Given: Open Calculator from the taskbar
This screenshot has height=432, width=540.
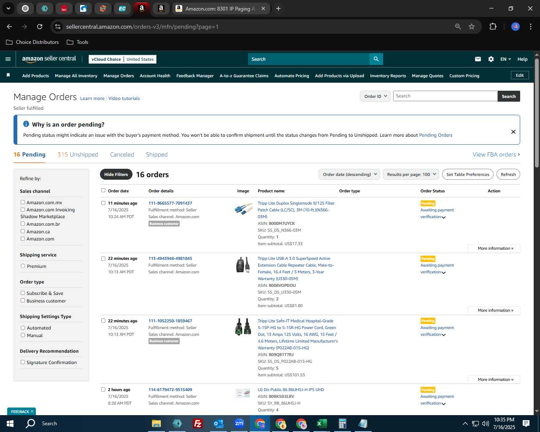Looking at the screenshot, I should click(342, 424).
